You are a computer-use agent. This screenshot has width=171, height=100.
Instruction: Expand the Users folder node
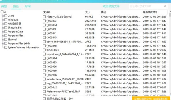coord(3,16)
